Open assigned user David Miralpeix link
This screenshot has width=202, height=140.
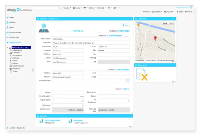[x=115, y=35]
